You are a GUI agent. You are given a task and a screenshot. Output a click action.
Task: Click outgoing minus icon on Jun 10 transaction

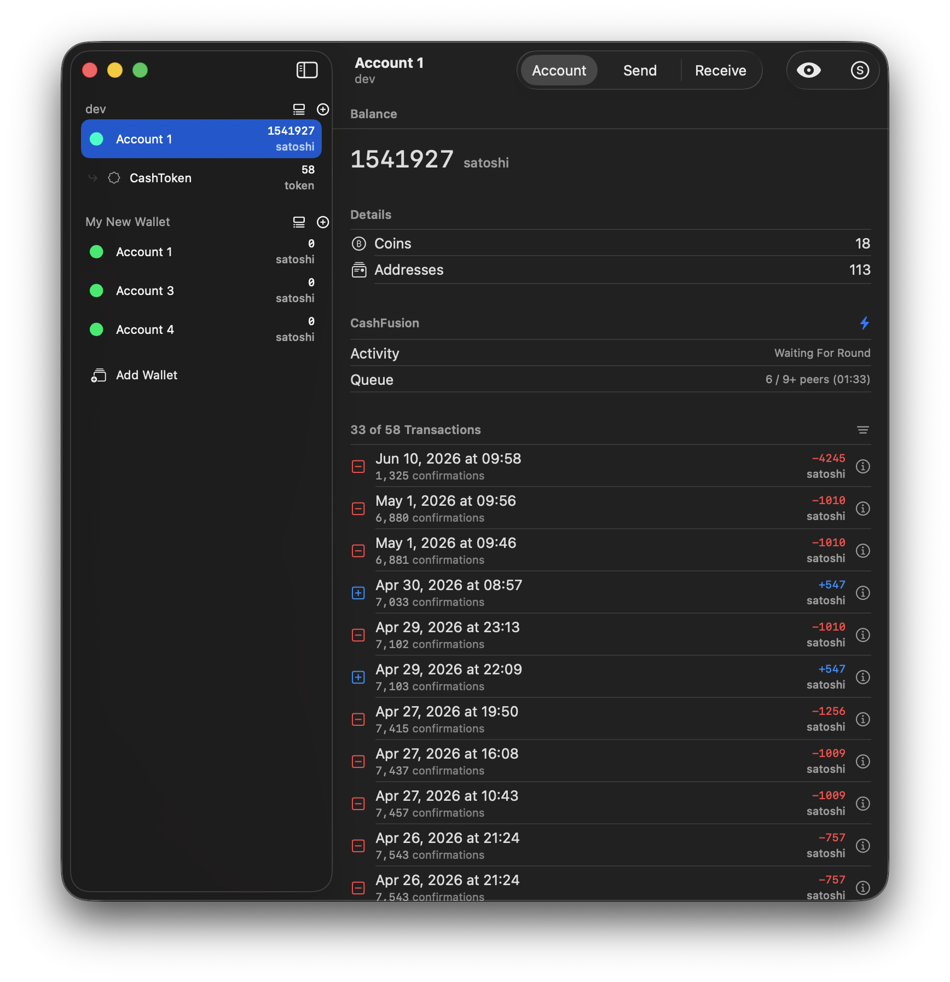[358, 466]
